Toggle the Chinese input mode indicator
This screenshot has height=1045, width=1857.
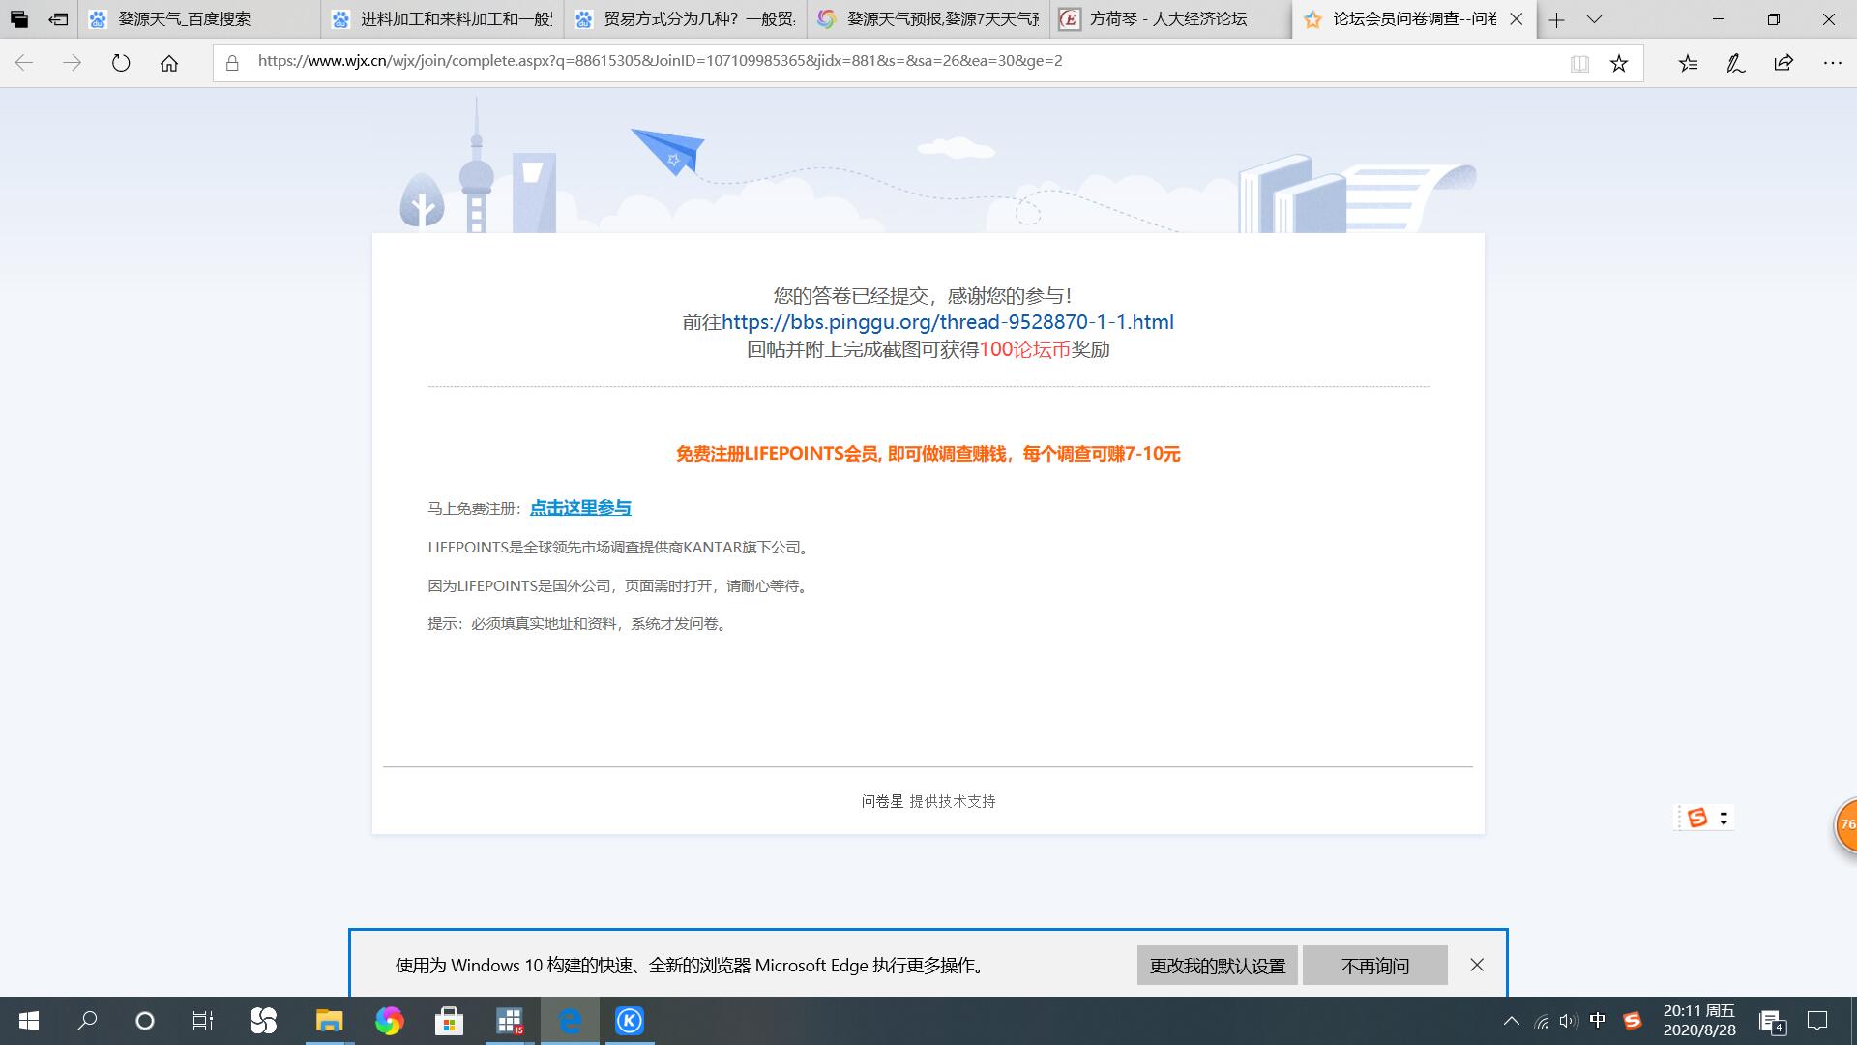coord(1597,1021)
